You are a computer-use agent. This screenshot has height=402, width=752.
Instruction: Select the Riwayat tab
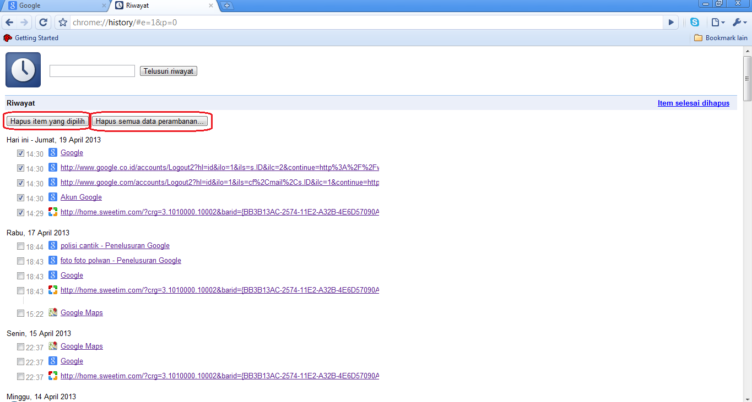click(x=163, y=5)
